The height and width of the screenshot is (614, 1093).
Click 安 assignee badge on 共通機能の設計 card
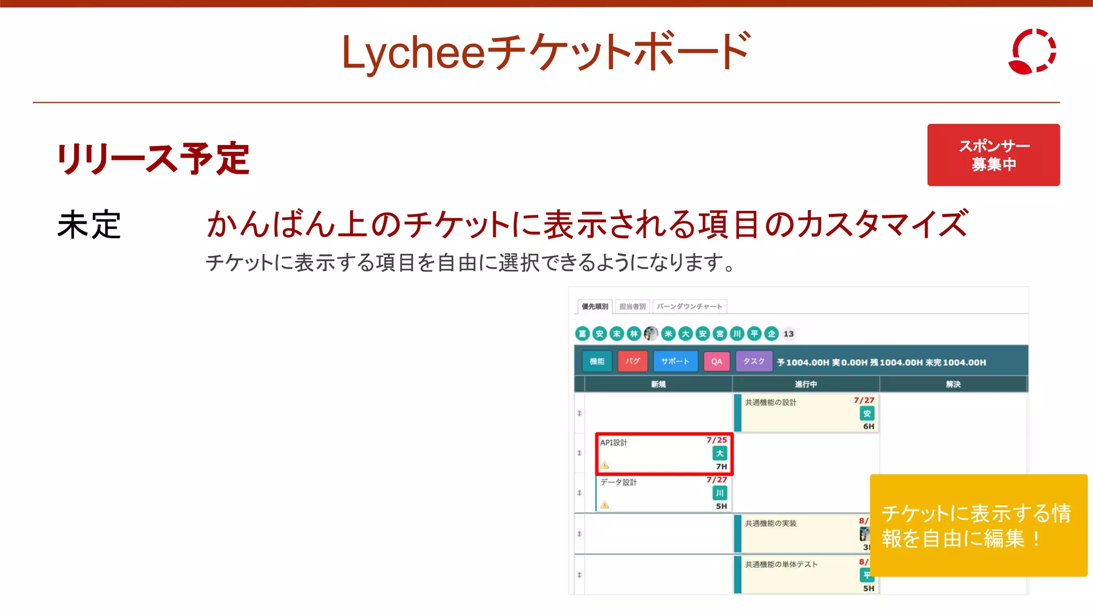(867, 413)
